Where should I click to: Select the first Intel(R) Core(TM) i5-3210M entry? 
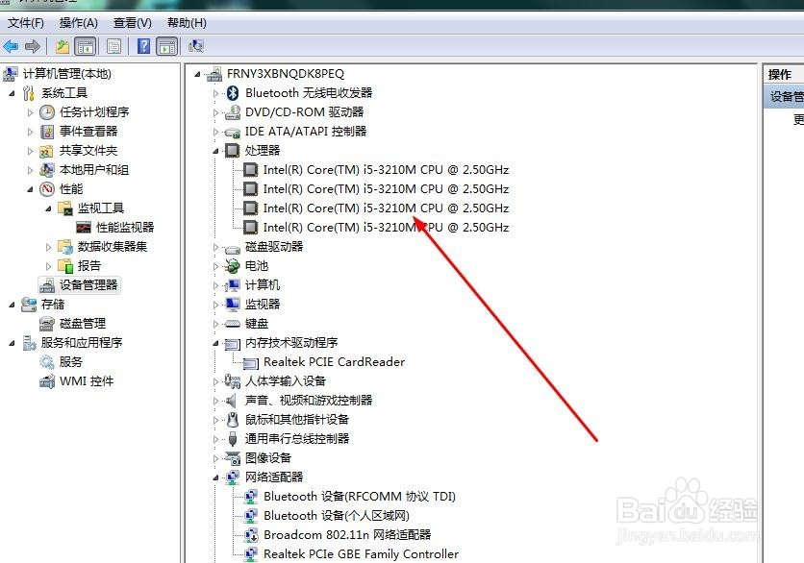[386, 169]
